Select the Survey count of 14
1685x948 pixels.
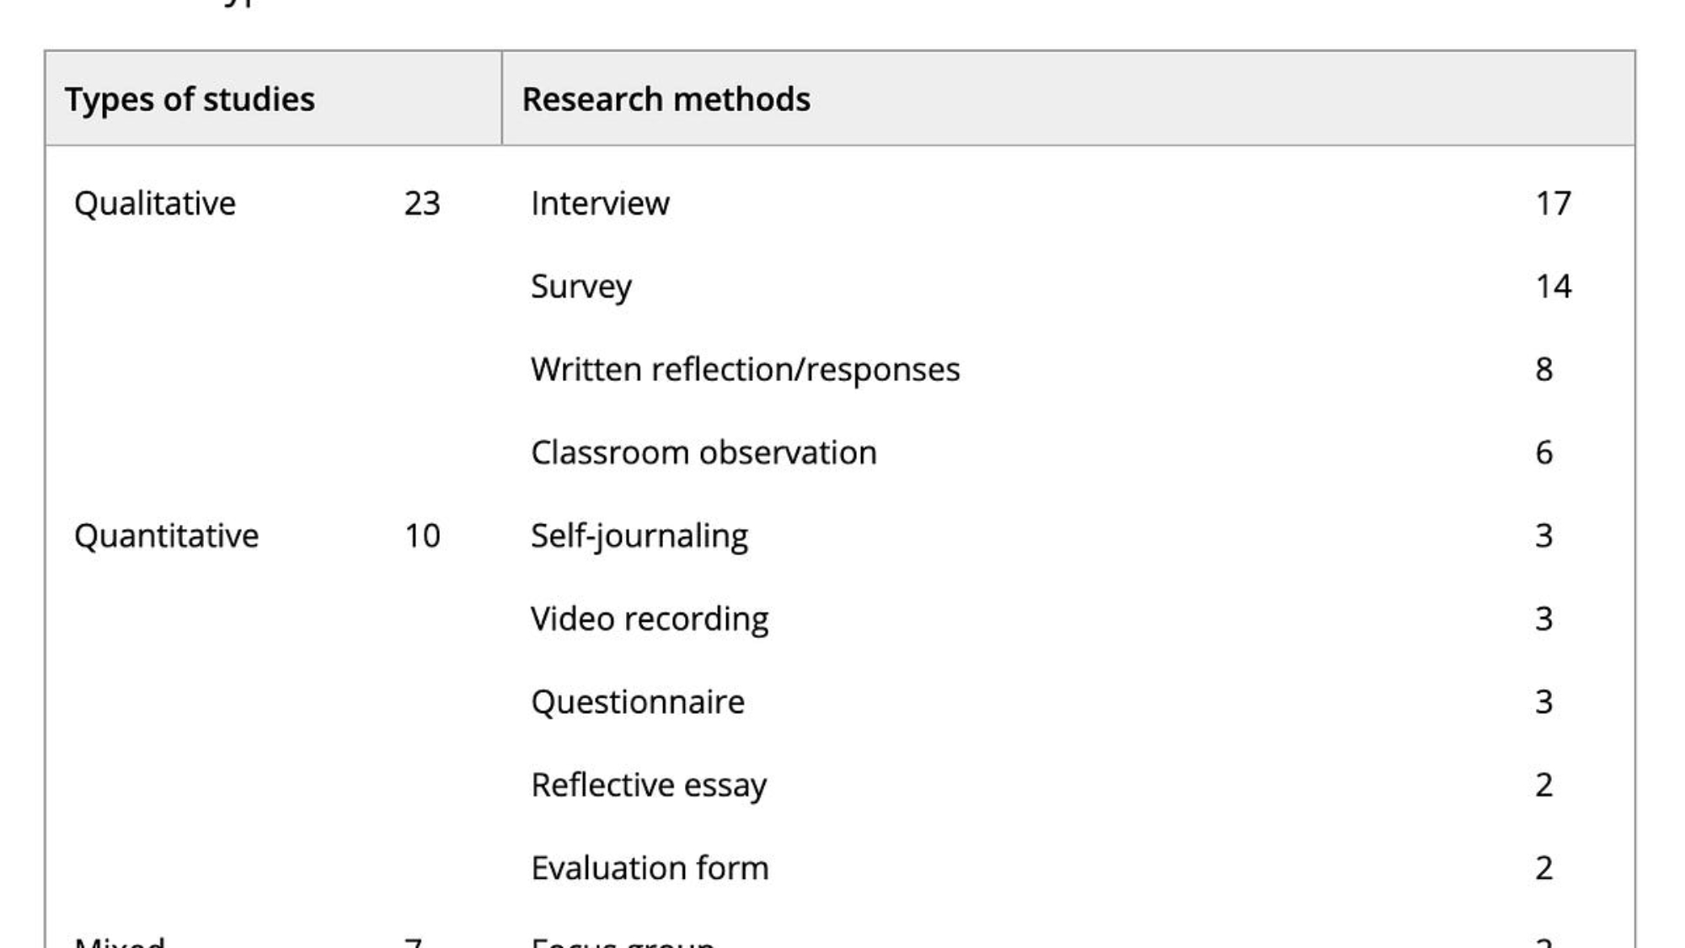click(1553, 287)
